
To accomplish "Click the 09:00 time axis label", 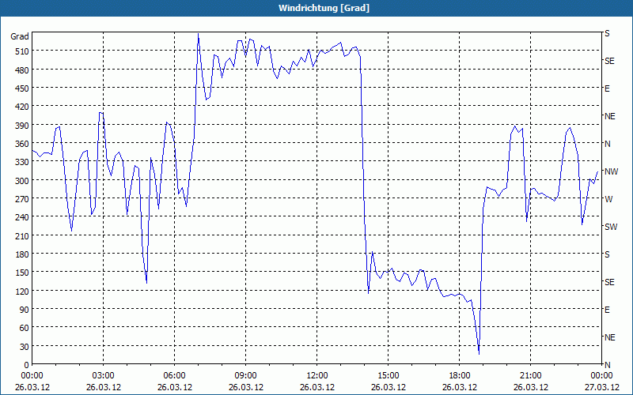I will [x=246, y=376].
